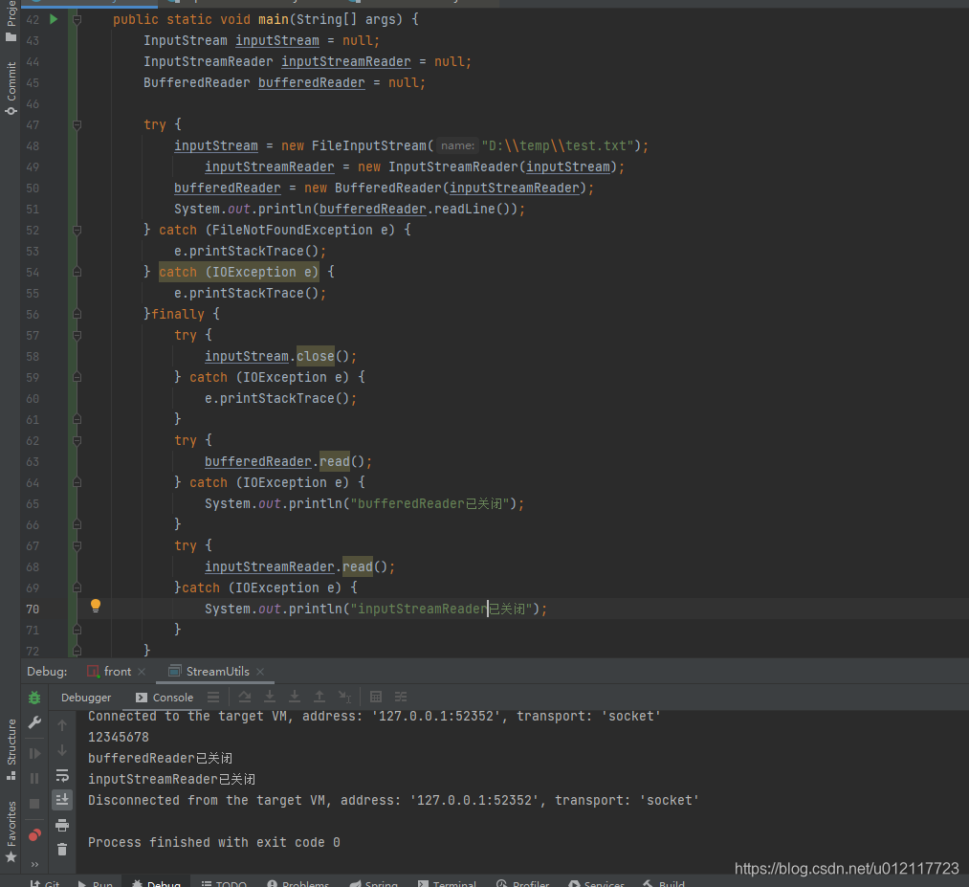Click the Run to Cursor icon
The image size is (969, 887).
[344, 698]
